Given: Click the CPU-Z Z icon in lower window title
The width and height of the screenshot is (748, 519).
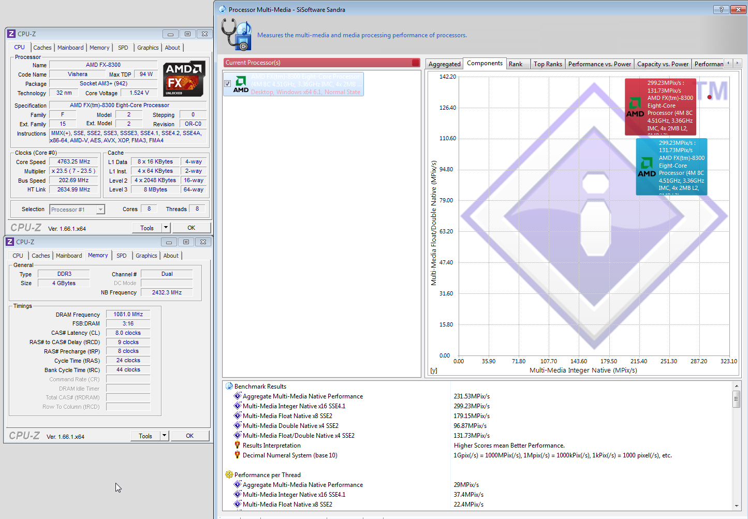Looking at the screenshot, I should coord(10,242).
